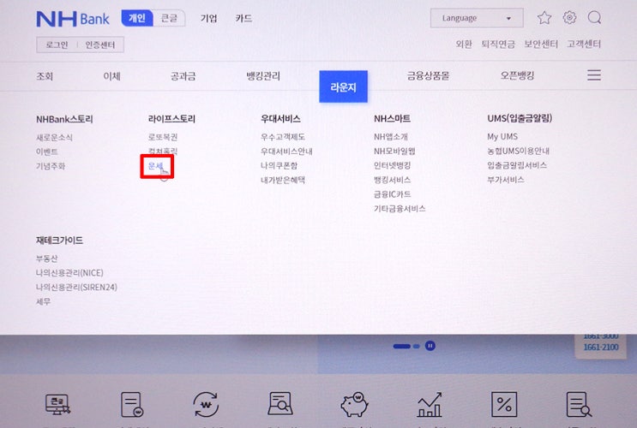Click the search magnifier icon
This screenshot has width=637, height=428.
(594, 17)
